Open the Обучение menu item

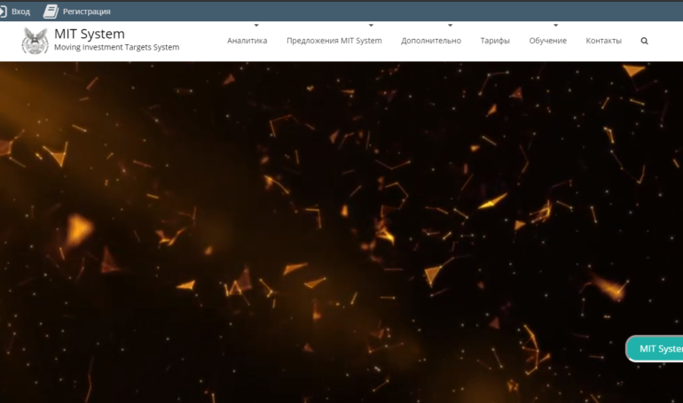(x=547, y=41)
